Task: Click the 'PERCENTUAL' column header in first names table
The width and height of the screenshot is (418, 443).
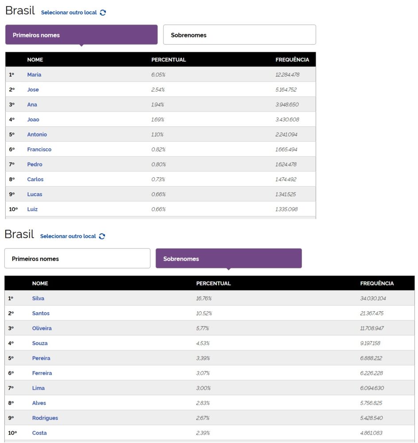Action: [x=168, y=60]
